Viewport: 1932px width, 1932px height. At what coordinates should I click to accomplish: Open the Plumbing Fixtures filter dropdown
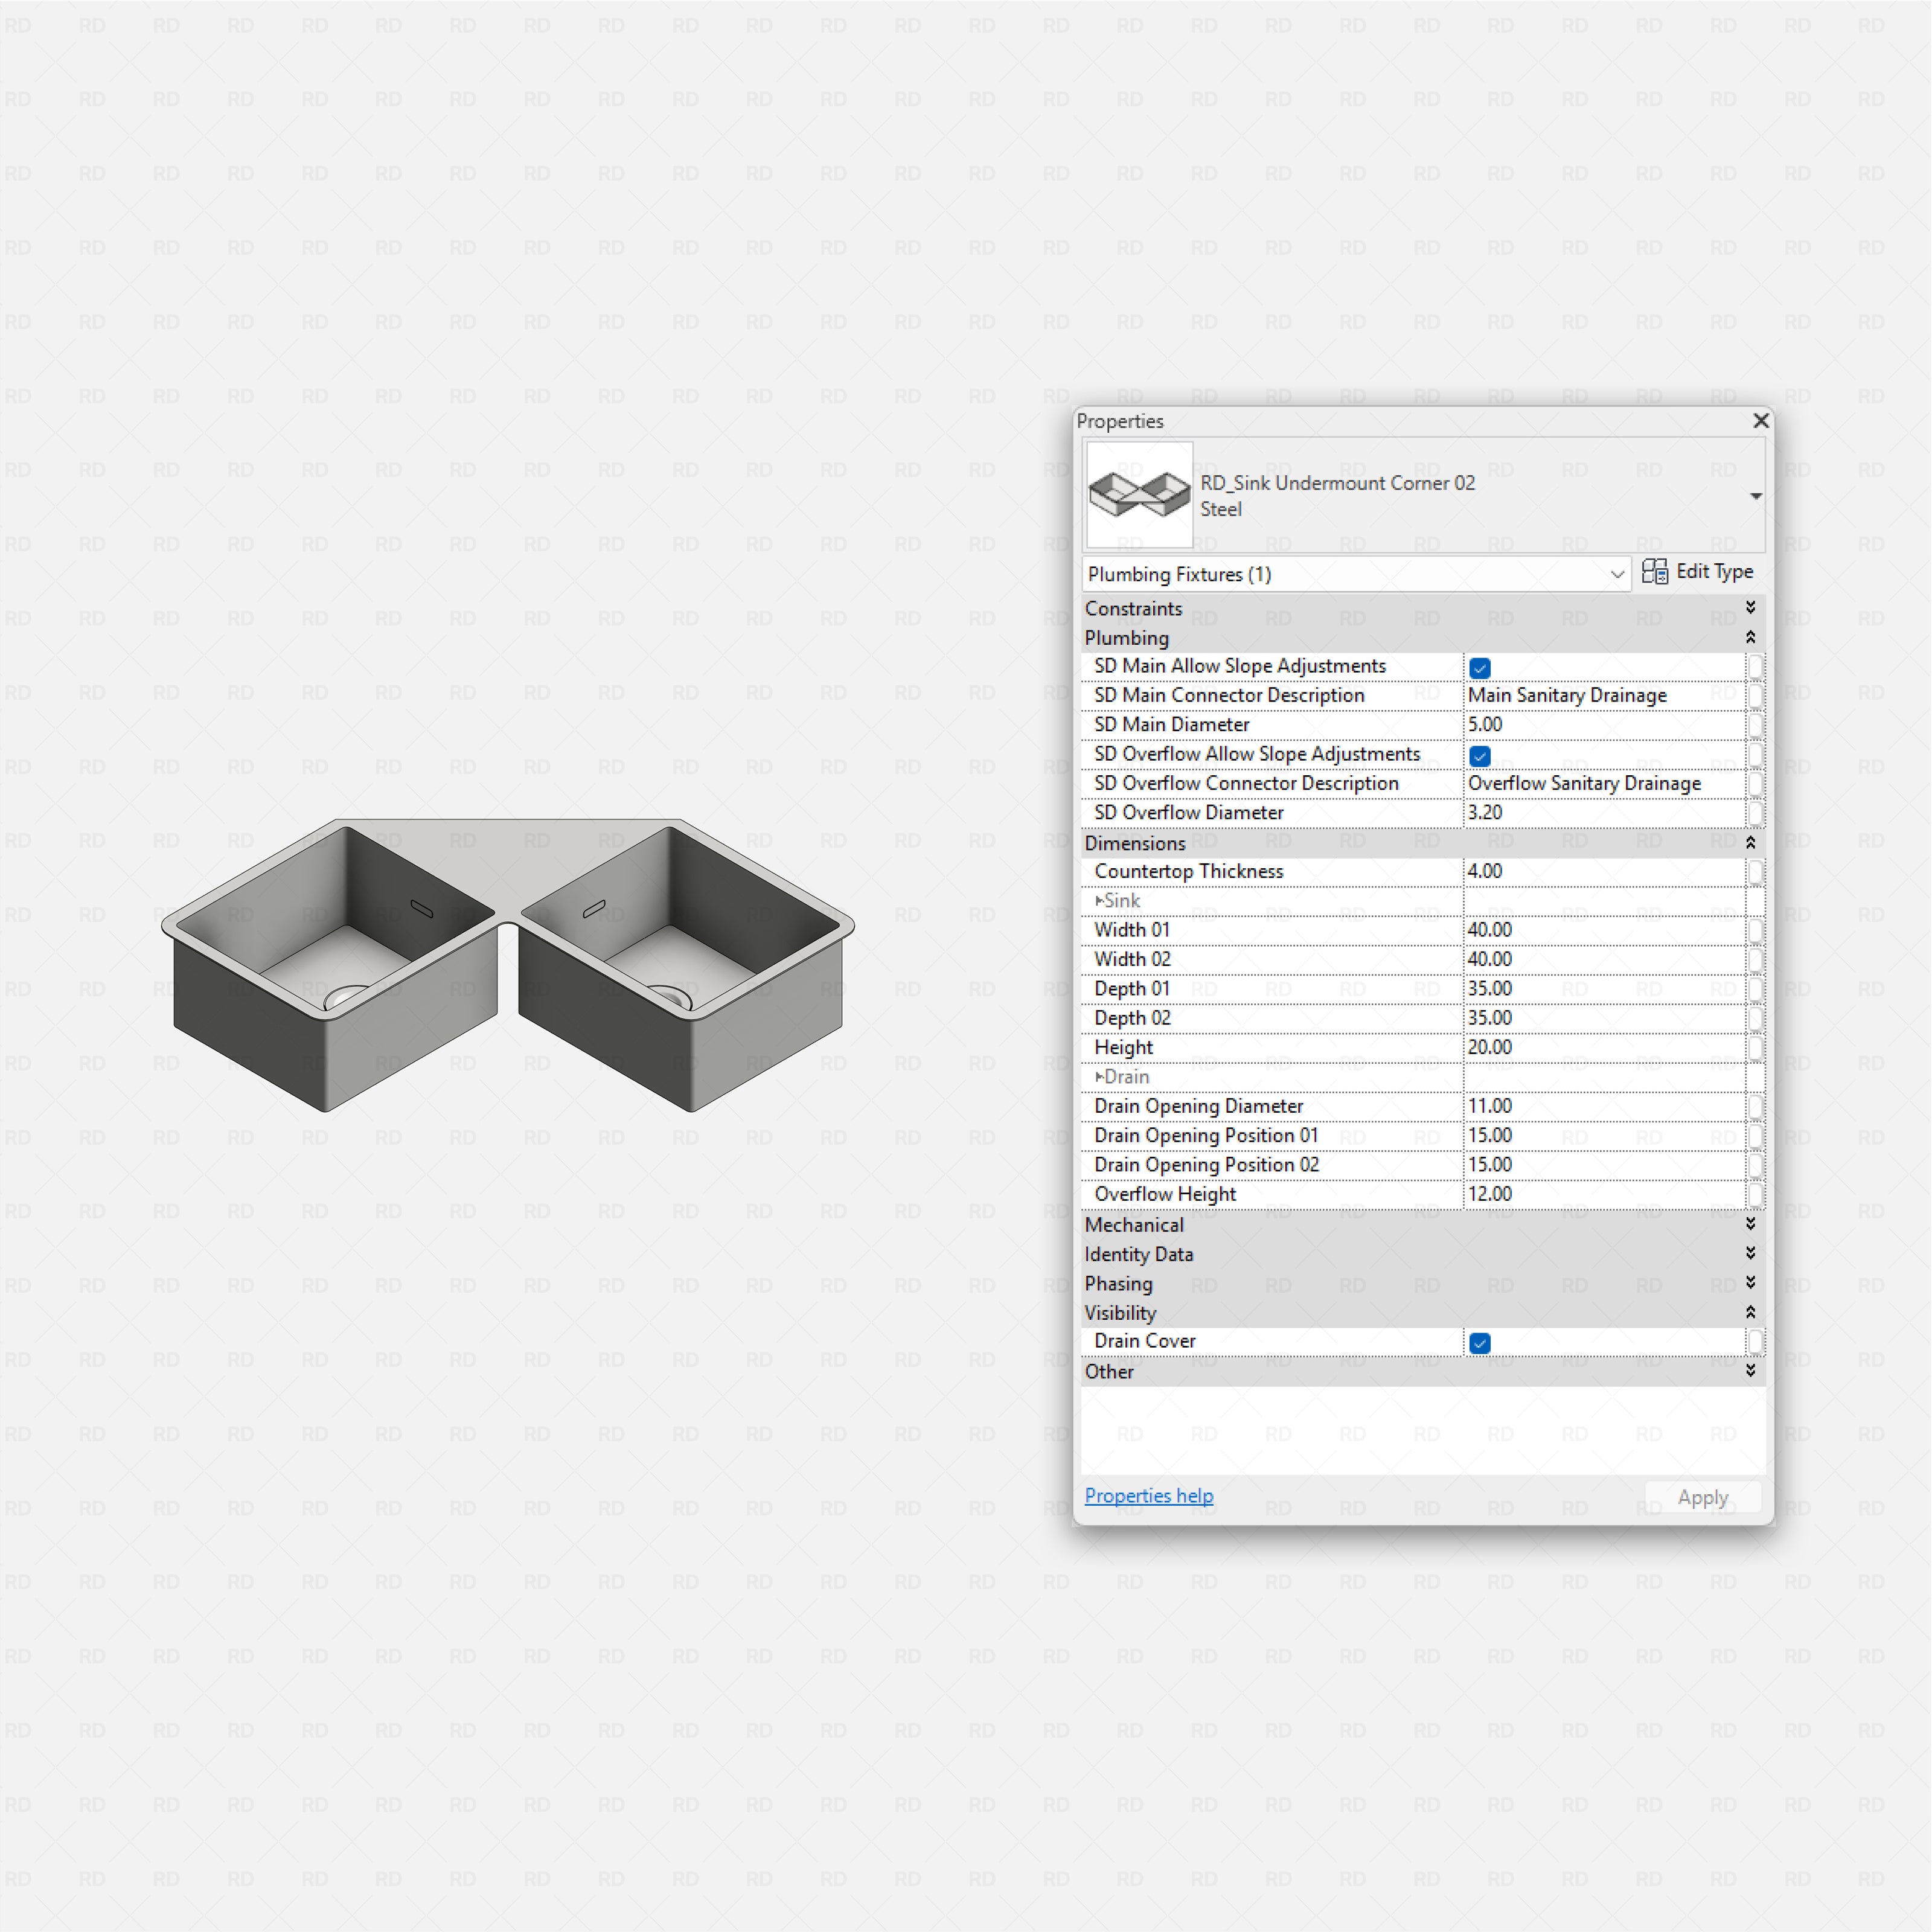[x=1618, y=574]
